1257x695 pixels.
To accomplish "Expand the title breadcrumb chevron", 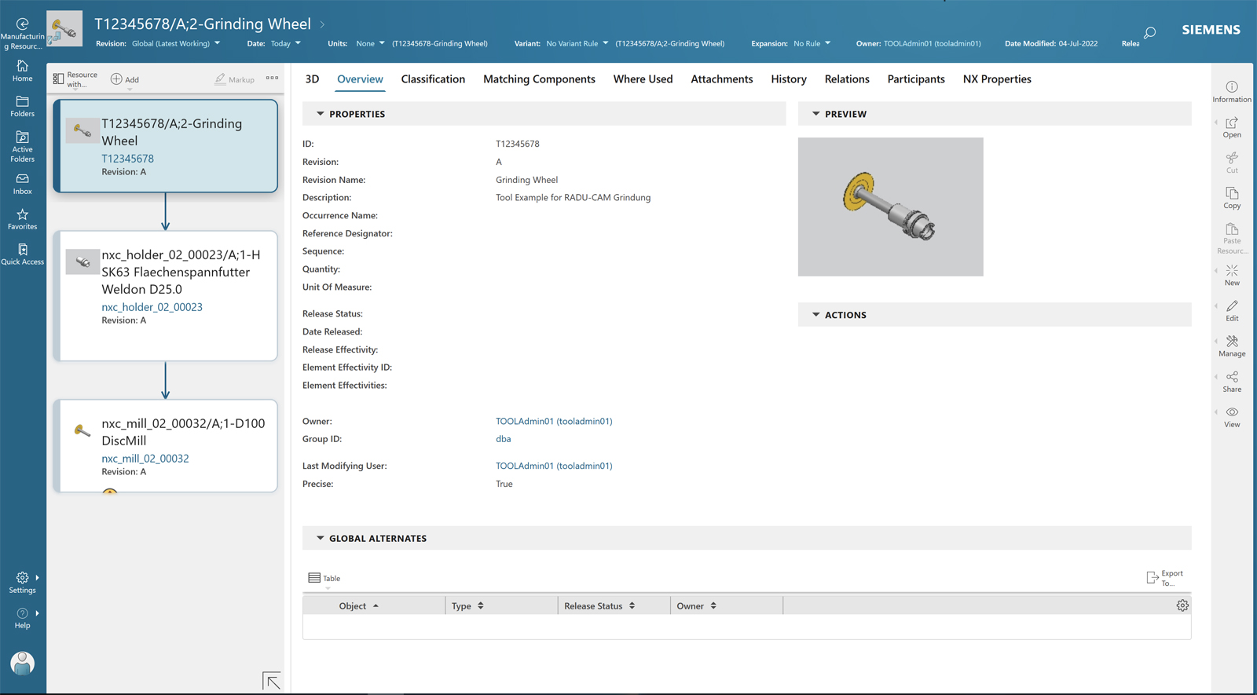I will coord(322,24).
